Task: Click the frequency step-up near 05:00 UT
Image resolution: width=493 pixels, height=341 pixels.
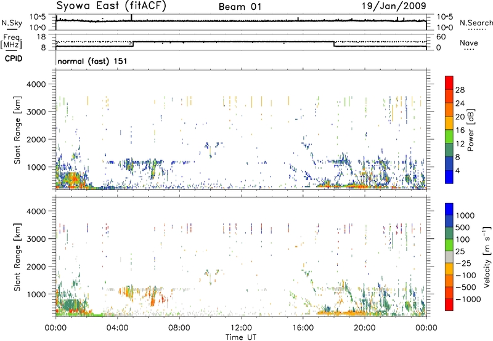Action: tap(133, 44)
